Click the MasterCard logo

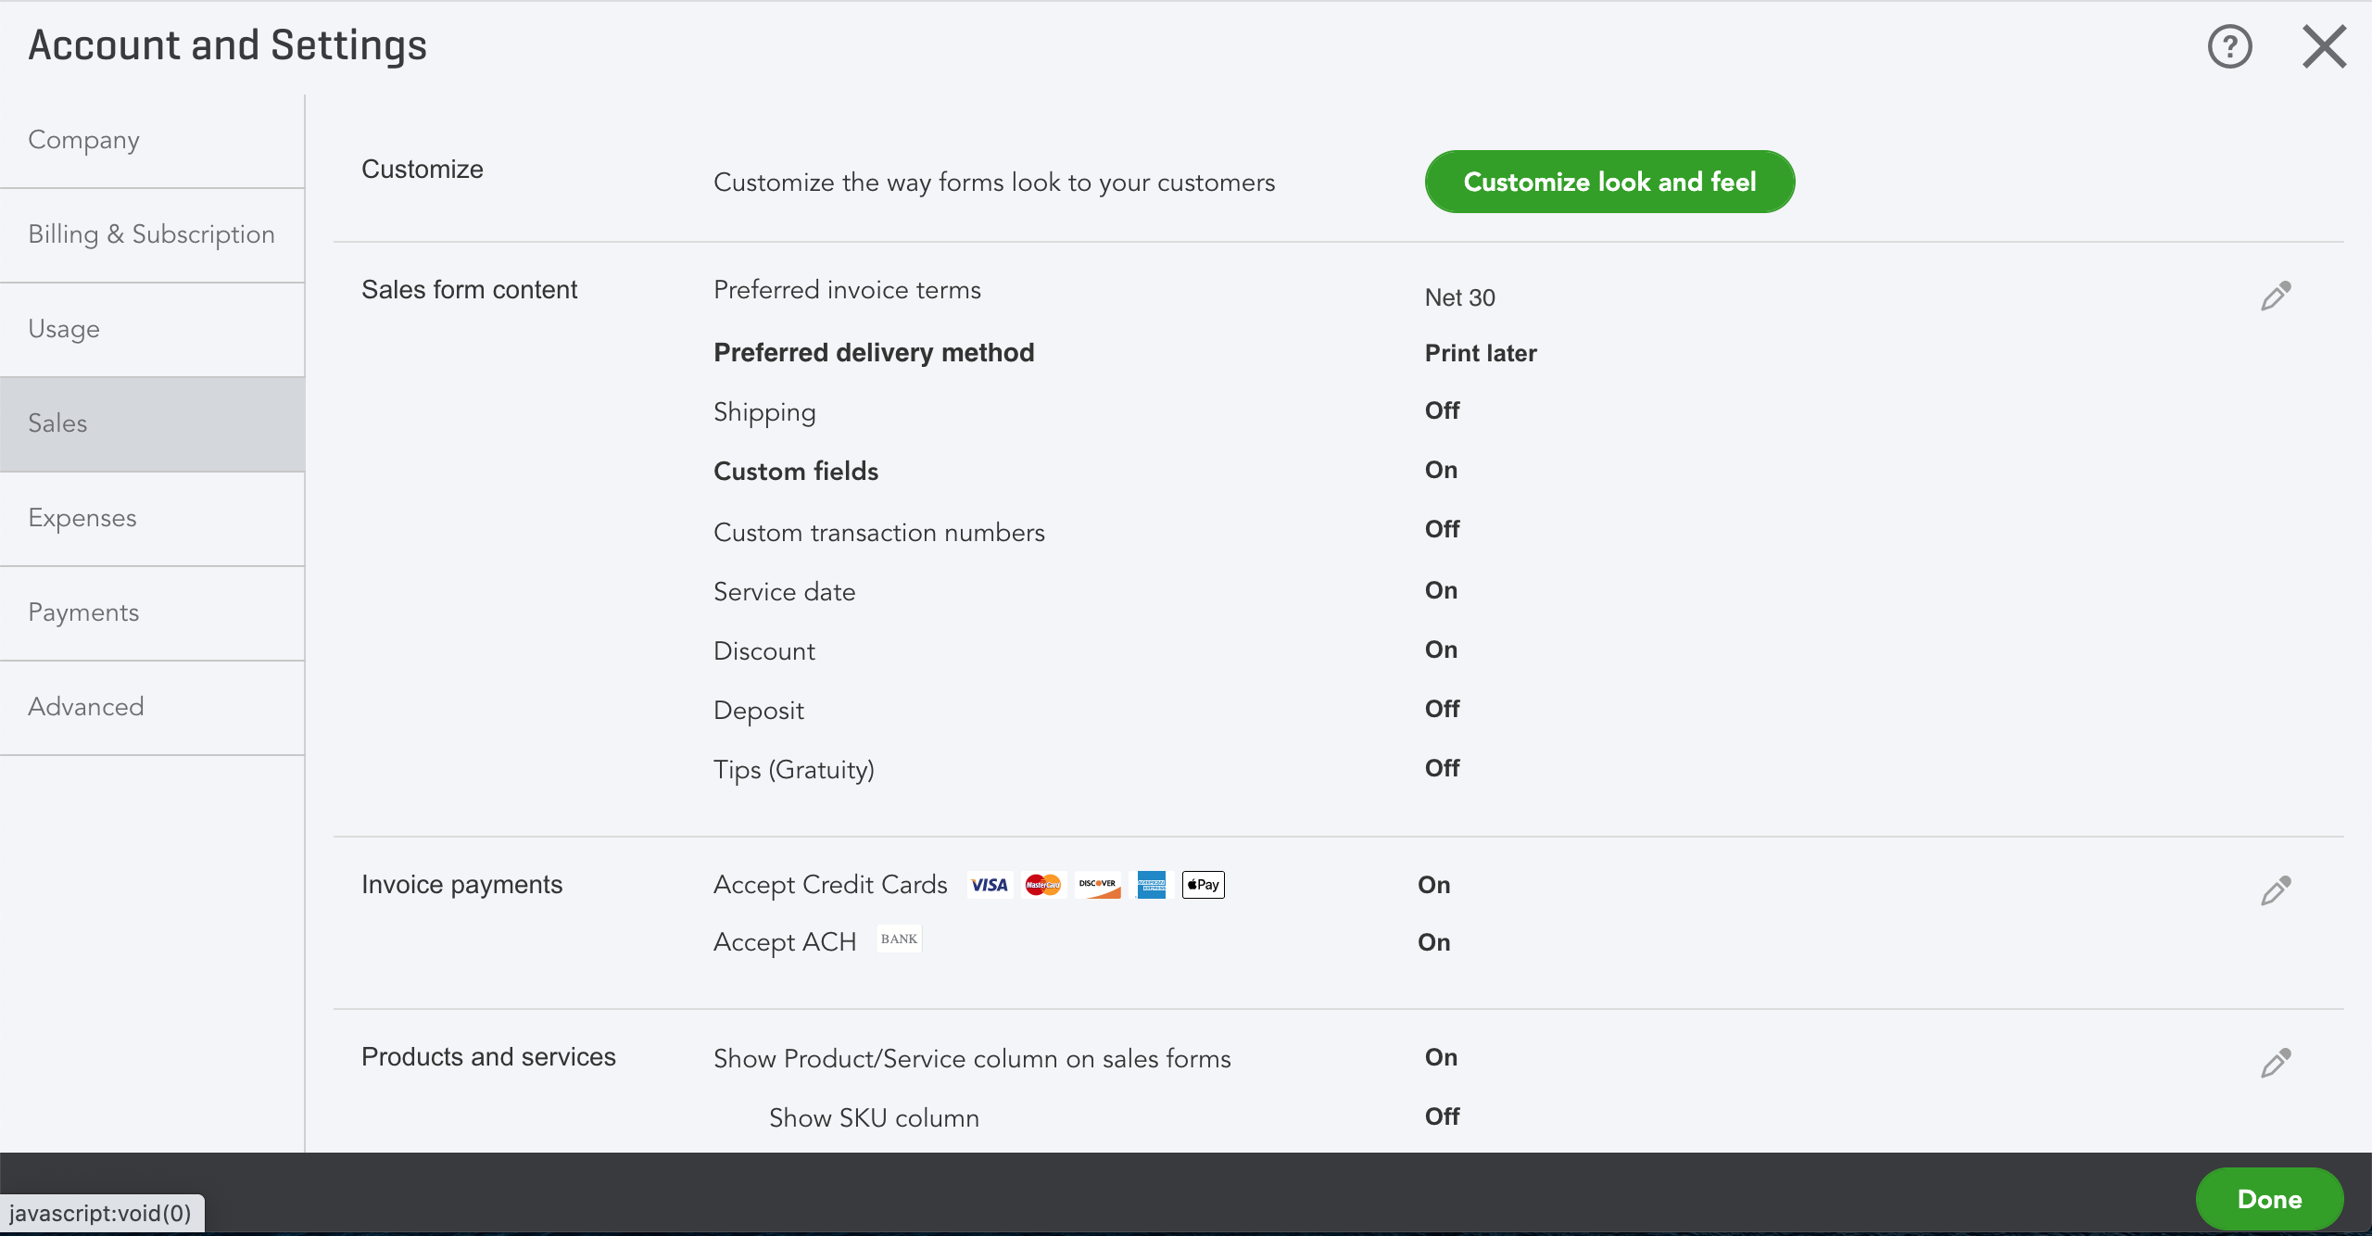(1043, 885)
